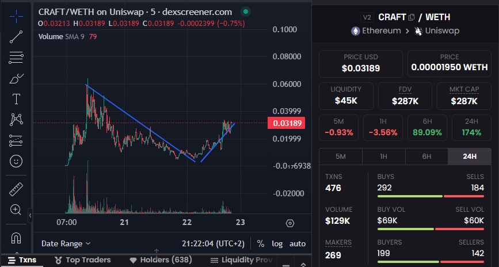The image size is (499, 267).
Task: Select the Text annotation tool
Action: click(x=16, y=99)
